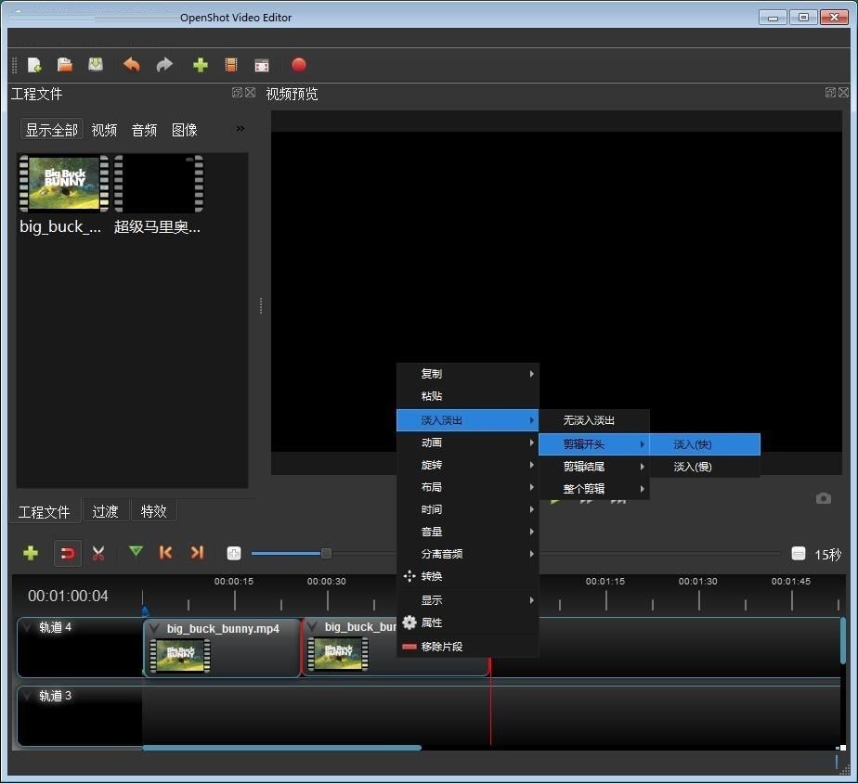The image size is (858, 783).
Task: Click the 轨道 3 track label
Action: (x=56, y=696)
